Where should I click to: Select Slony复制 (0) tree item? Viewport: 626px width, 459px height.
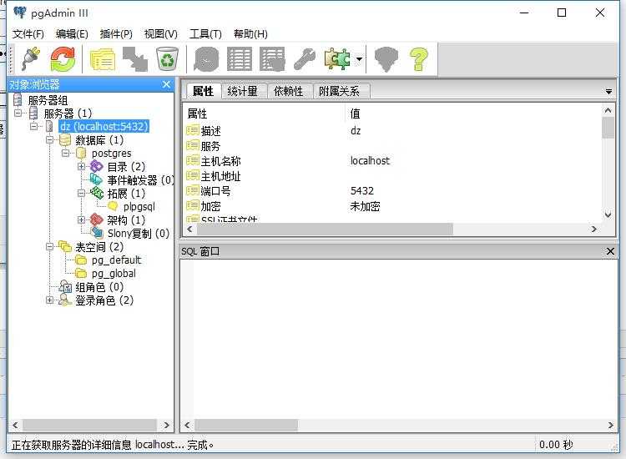pos(139,233)
